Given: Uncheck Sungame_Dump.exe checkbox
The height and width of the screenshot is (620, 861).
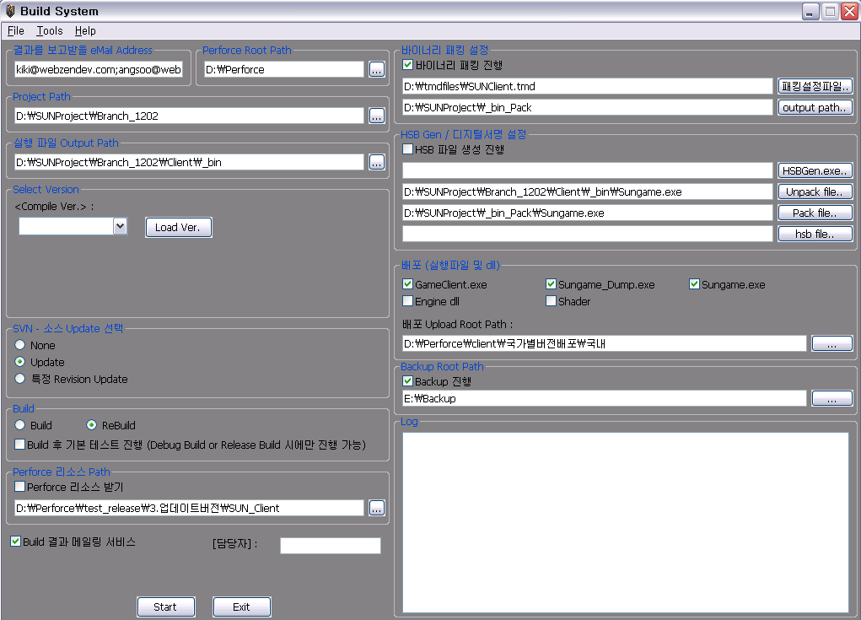Looking at the screenshot, I should pos(551,284).
